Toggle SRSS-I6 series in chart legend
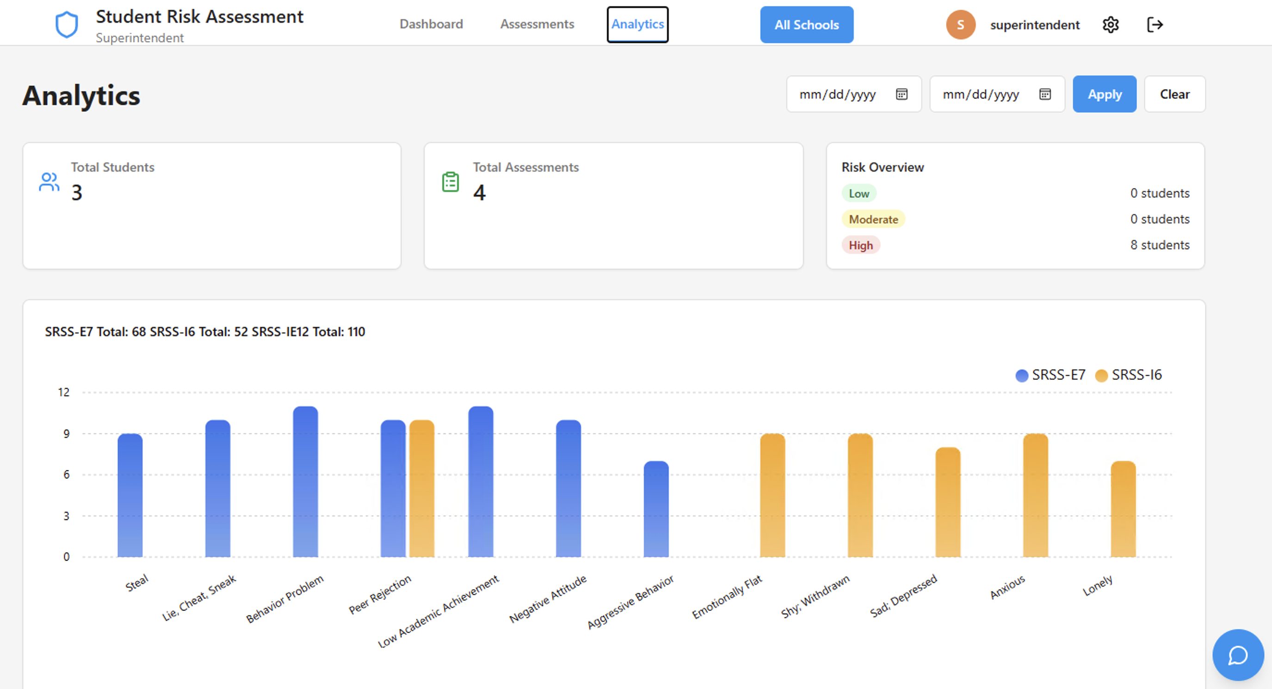 (x=1128, y=375)
